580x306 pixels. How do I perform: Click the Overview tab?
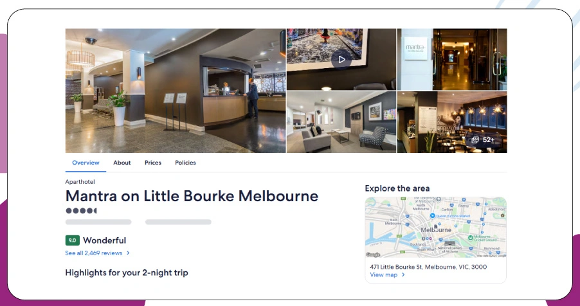point(86,163)
